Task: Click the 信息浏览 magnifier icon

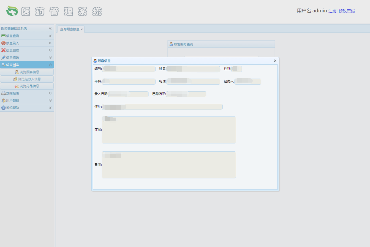Action: [x=3, y=65]
